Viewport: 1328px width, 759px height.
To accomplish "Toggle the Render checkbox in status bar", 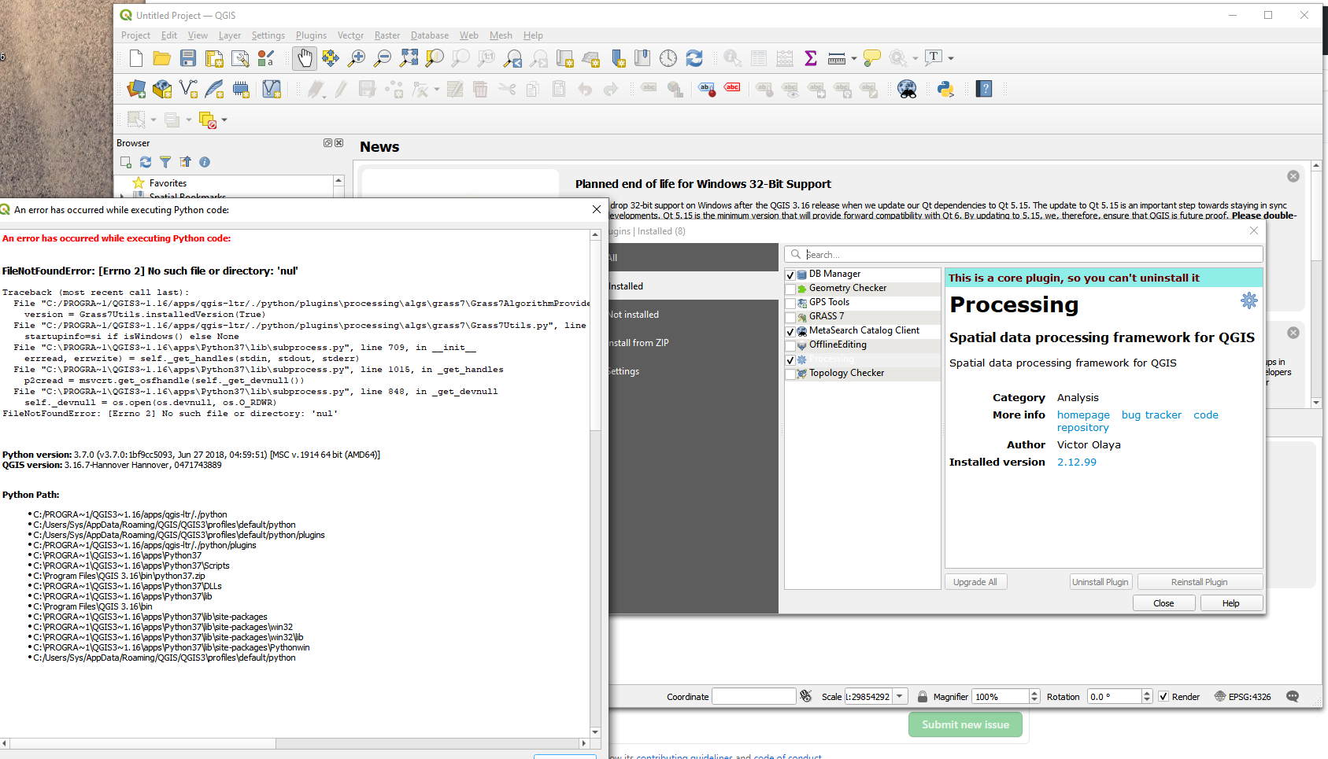I will click(1163, 696).
